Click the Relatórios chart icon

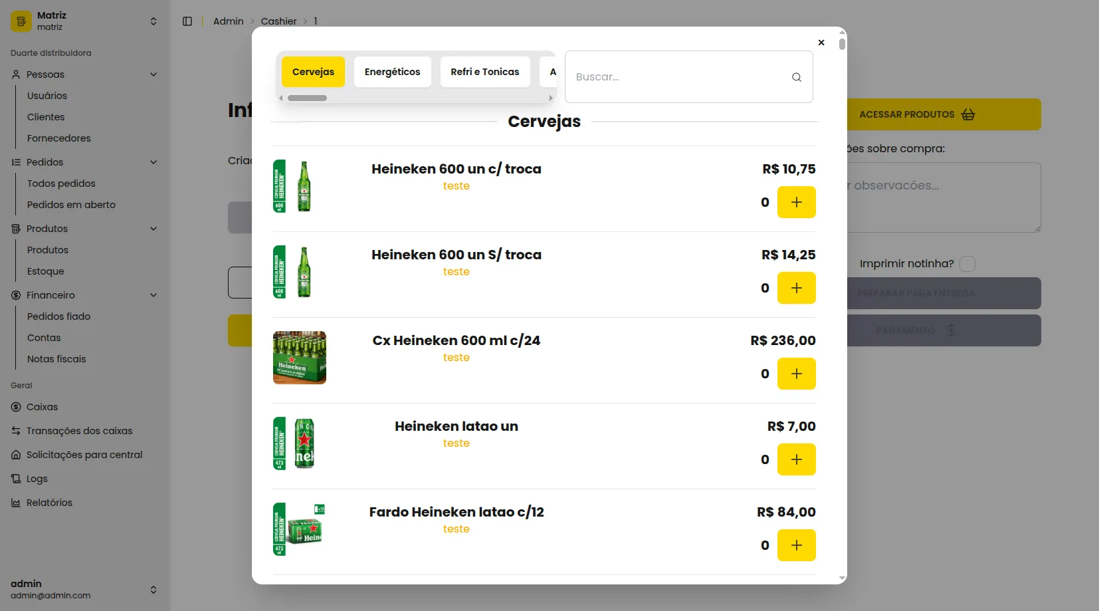click(16, 503)
